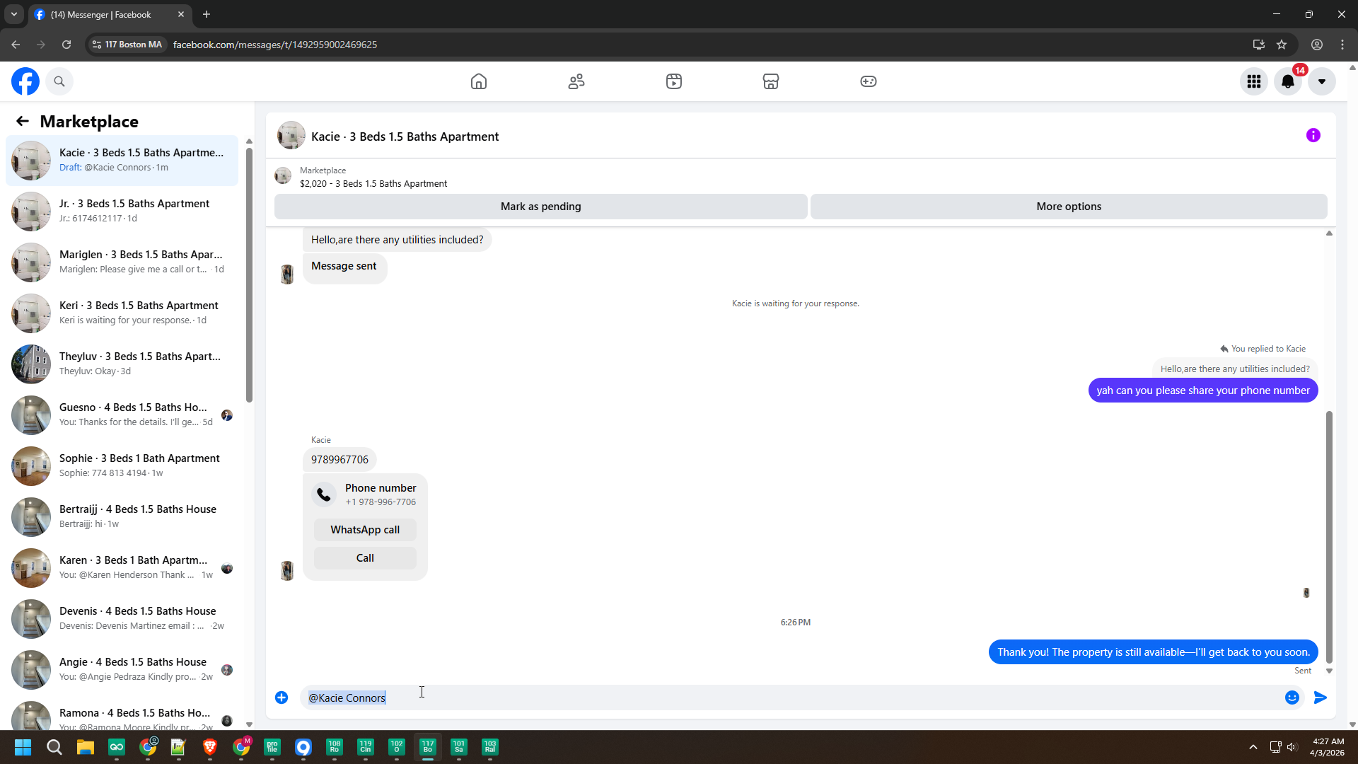Open Facebook home via the logo

coord(25,81)
